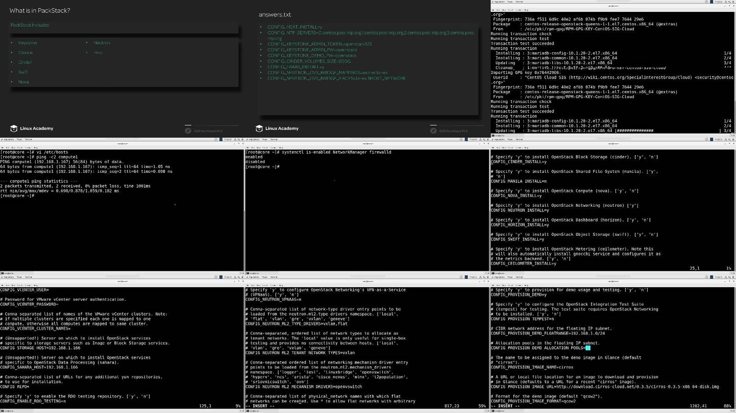Click the CONFIG_NEUTRON_OVS_BRIDGE_MAPPINGS line

[x=328, y=73]
